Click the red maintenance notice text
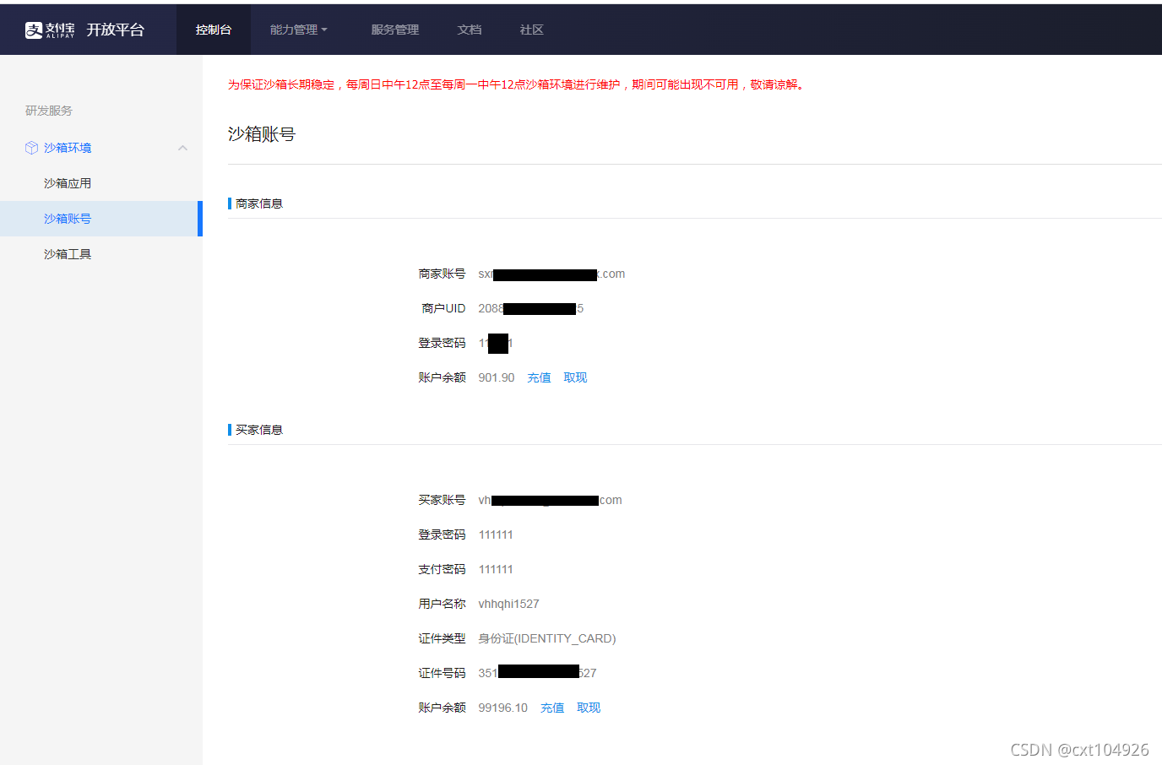The image size is (1162, 765). pyautogui.click(x=517, y=84)
